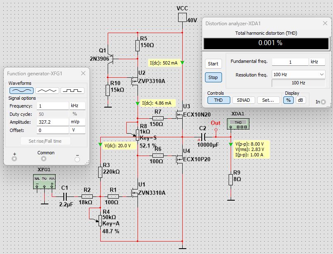Select the U4 ECX10P20 MOSFET symbol
Image resolution: width=333 pixels, height=254 pixels.
[180, 159]
